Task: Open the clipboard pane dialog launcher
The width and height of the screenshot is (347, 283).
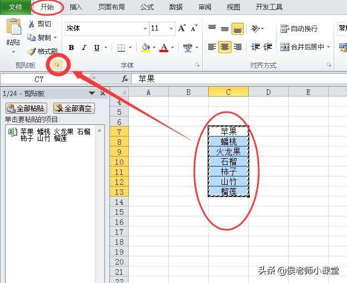Action: tap(57, 64)
